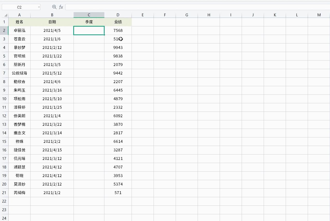Select the cell with name 官明旭
Screen dimensions: 330x221
(x=19, y=56)
